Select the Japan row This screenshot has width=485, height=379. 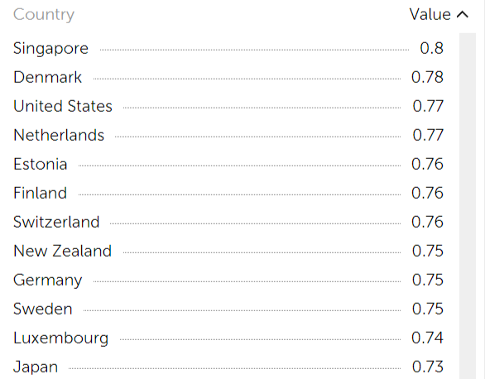(228, 367)
